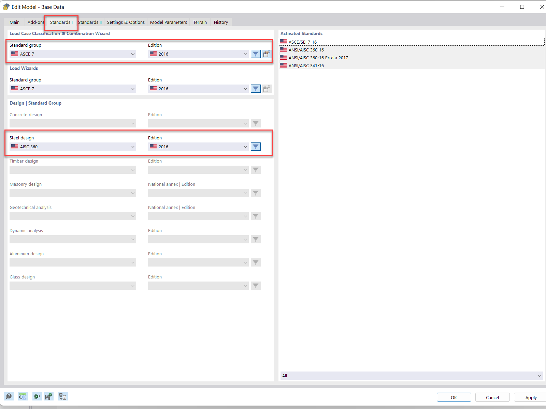The image size is (546, 409).
Task: Click the load default settings green drawer icon
Action: 37,396
